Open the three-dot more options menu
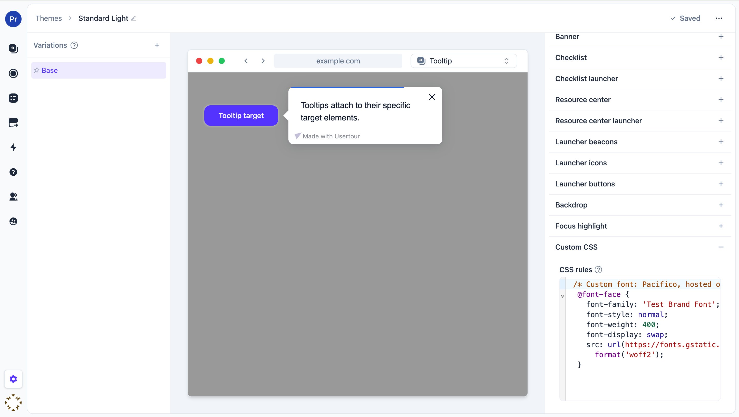The image size is (739, 417). [x=719, y=18]
